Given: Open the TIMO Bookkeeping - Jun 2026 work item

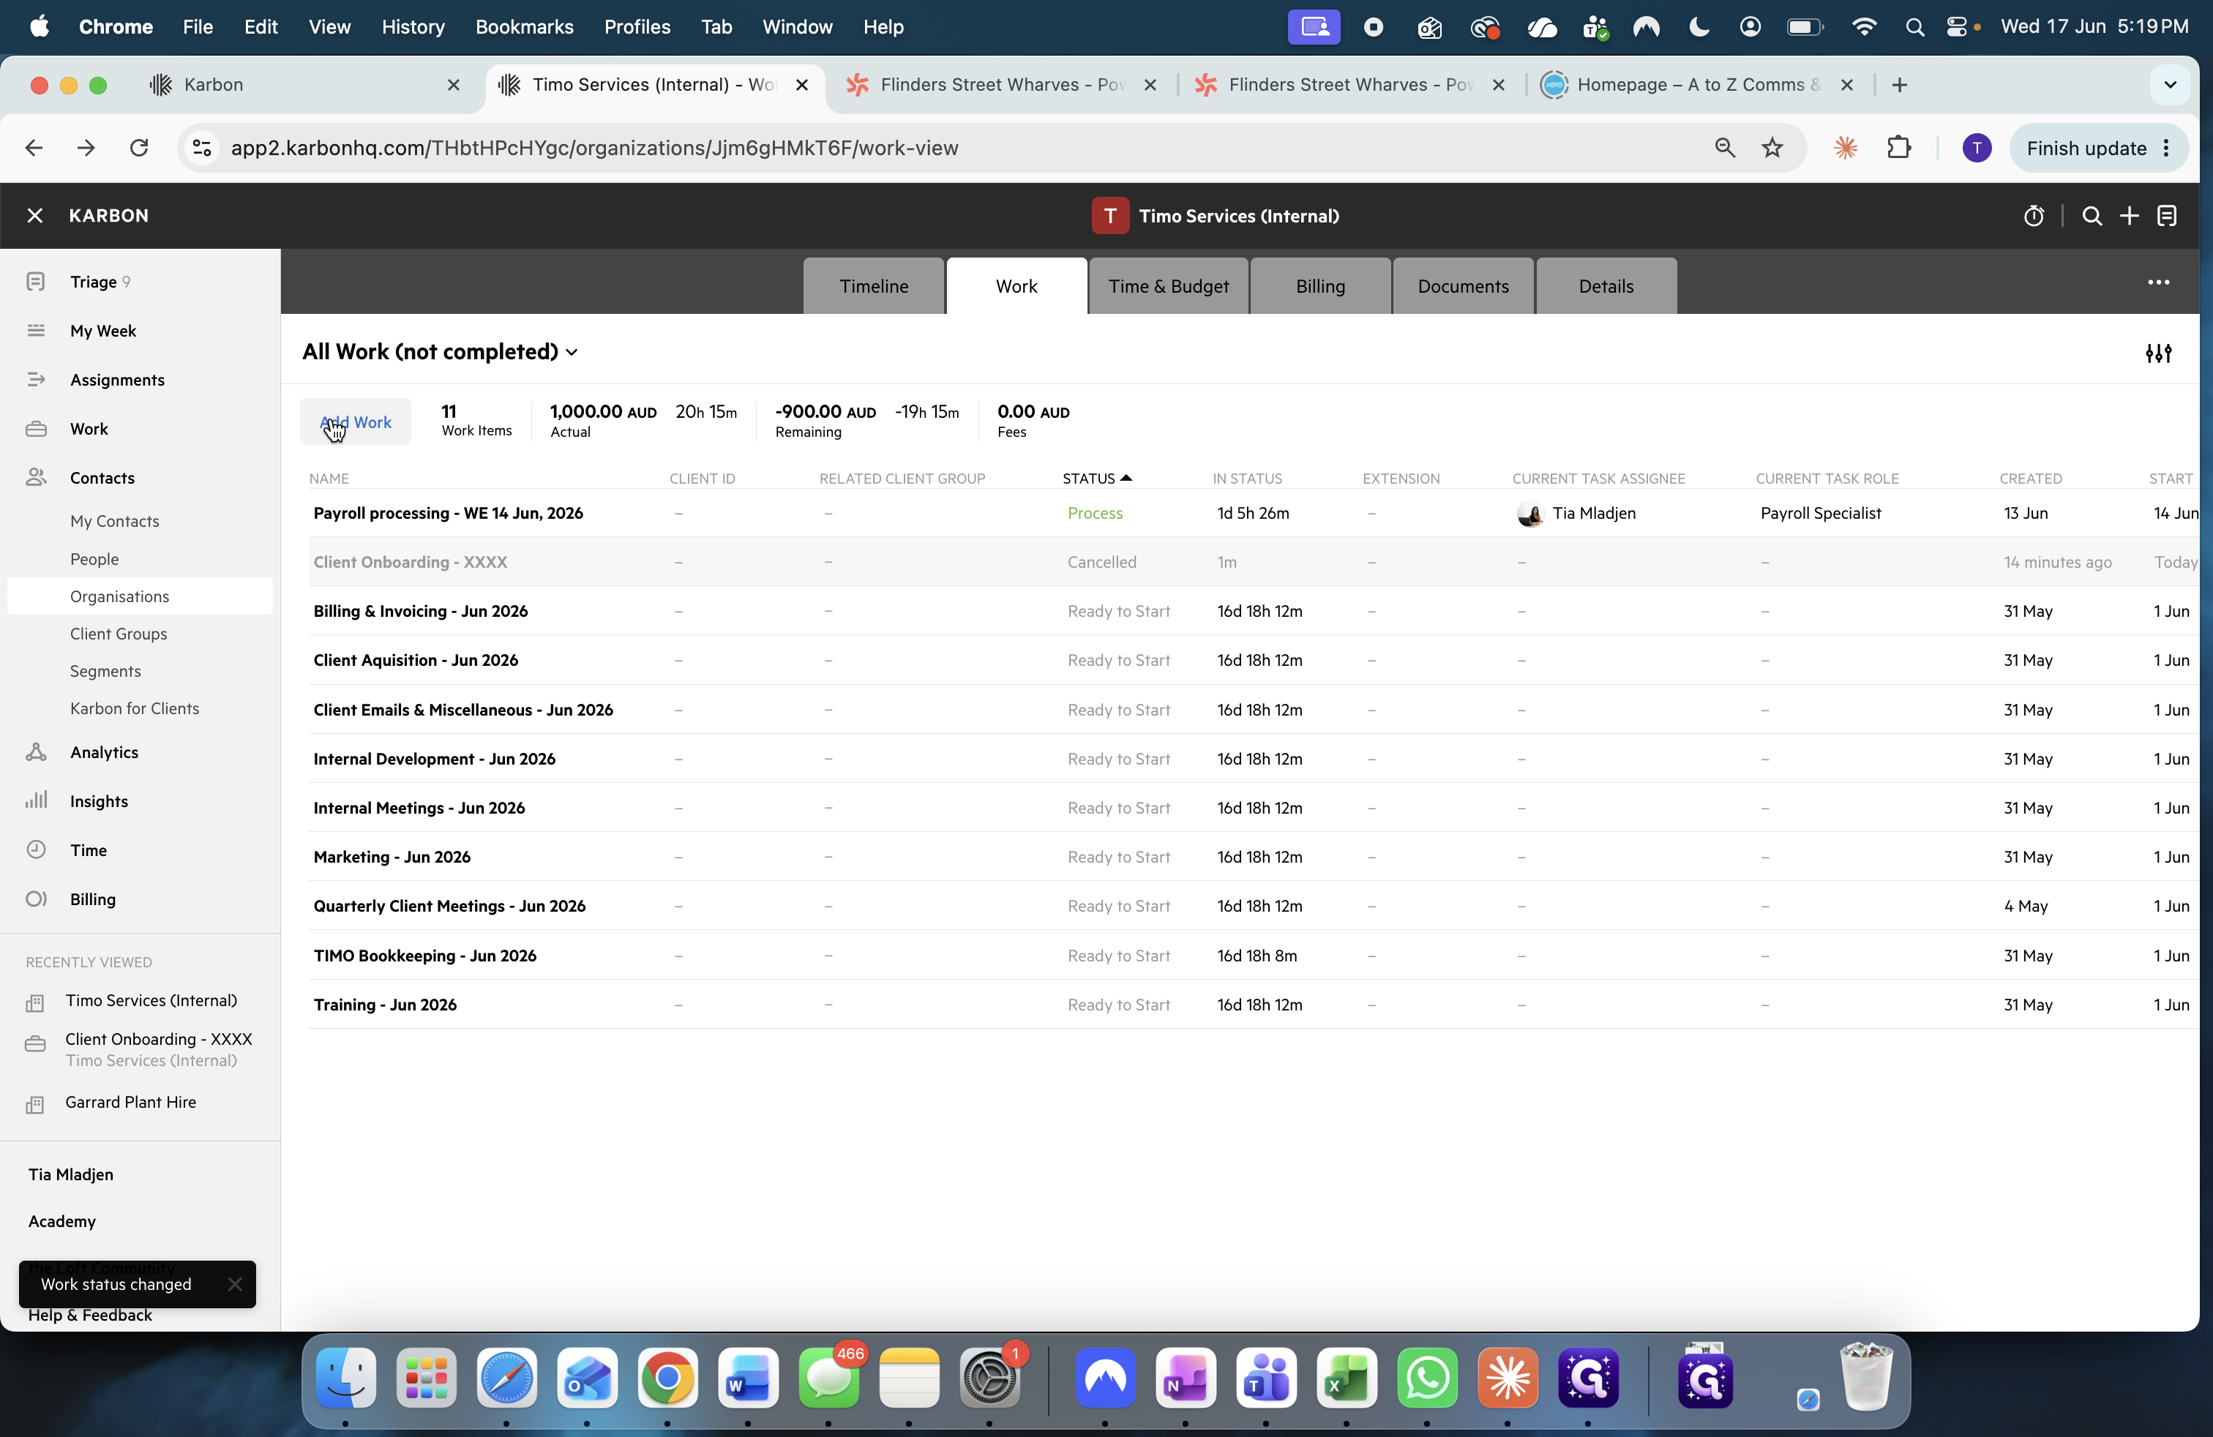Looking at the screenshot, I should (x=425, y=956).
